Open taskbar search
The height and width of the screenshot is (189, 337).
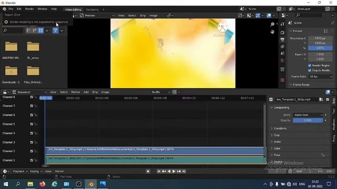click(x=18, y=184)
